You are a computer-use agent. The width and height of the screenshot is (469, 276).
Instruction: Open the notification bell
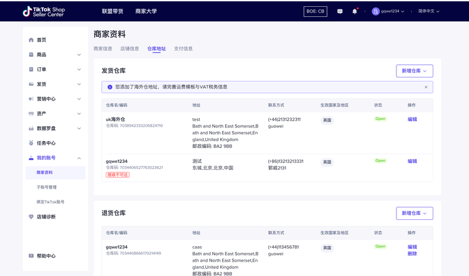click(x=355, y=11)
